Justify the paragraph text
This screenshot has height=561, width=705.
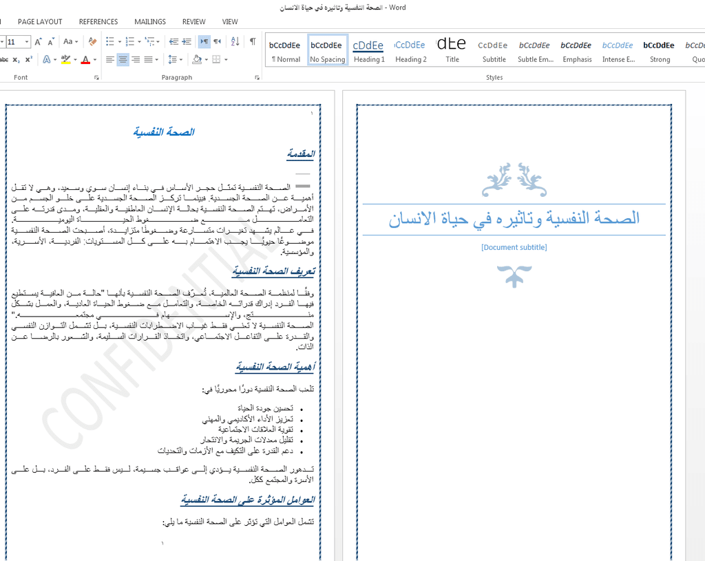click(x=148, y=59)
